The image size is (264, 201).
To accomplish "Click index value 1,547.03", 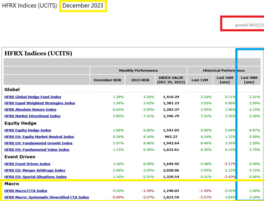I will click(x=171, y=130).
